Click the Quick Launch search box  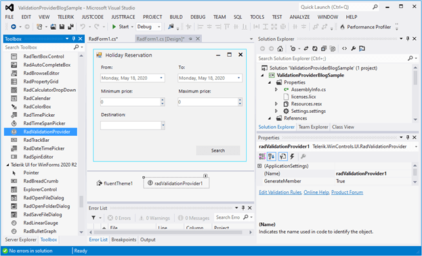tap(335, 7)
